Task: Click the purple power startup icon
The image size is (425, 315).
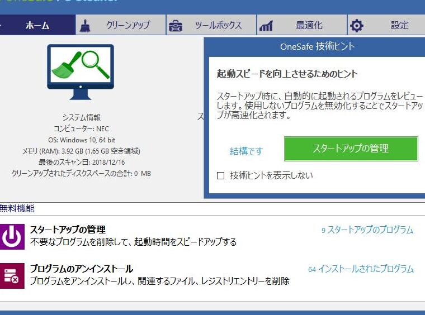Action: 12,236
